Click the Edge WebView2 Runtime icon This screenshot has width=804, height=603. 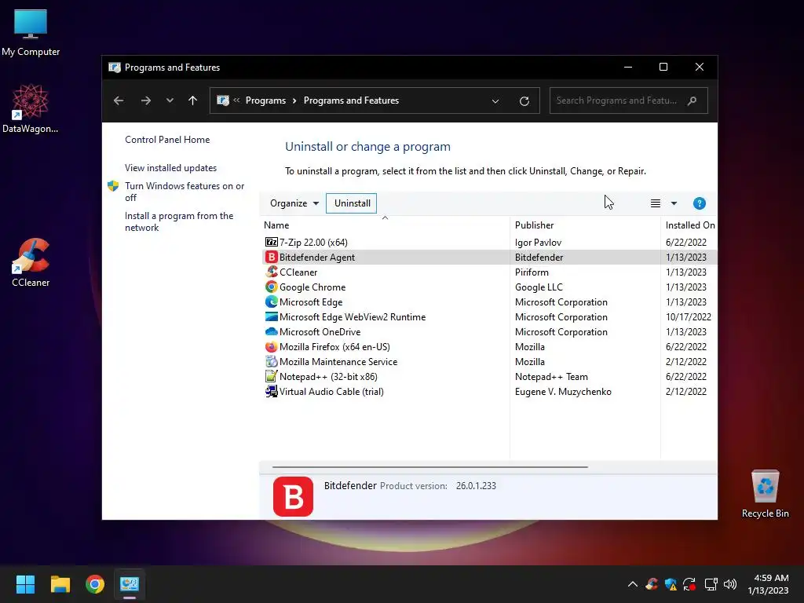point(271,316)
